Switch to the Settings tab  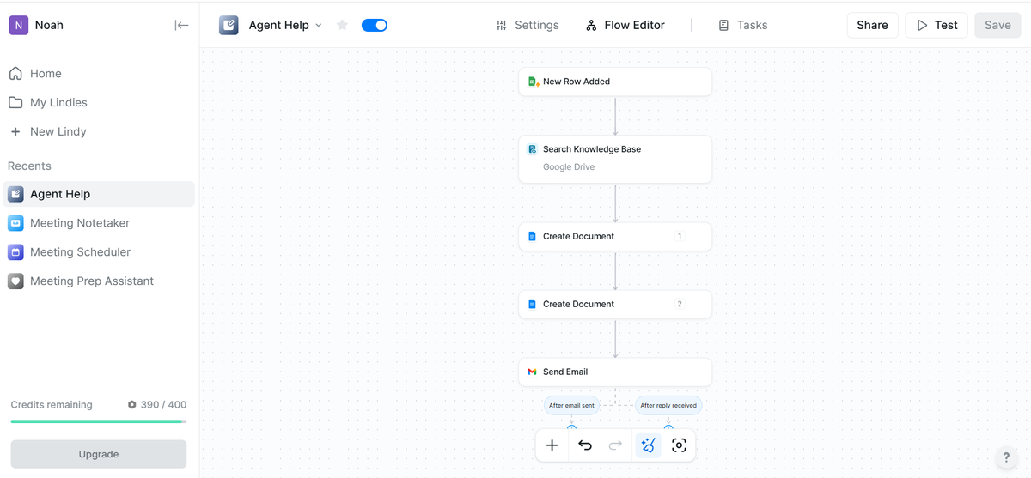528,25
